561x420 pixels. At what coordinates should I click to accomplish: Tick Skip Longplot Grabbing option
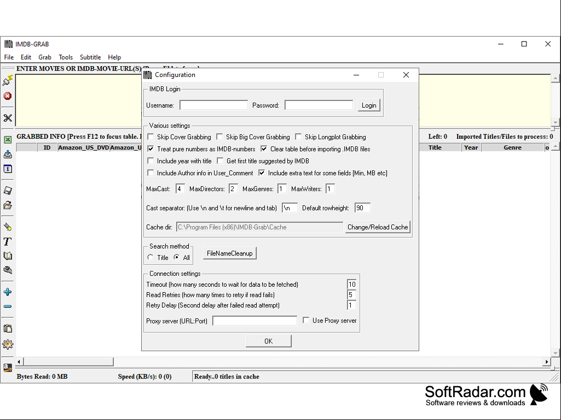click(298, 137)
